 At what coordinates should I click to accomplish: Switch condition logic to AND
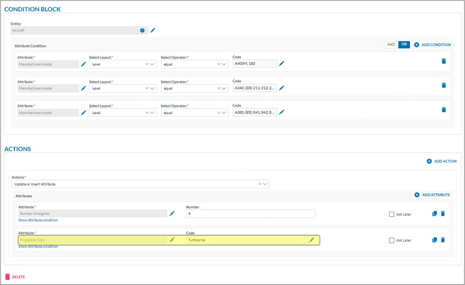[391, 45]
